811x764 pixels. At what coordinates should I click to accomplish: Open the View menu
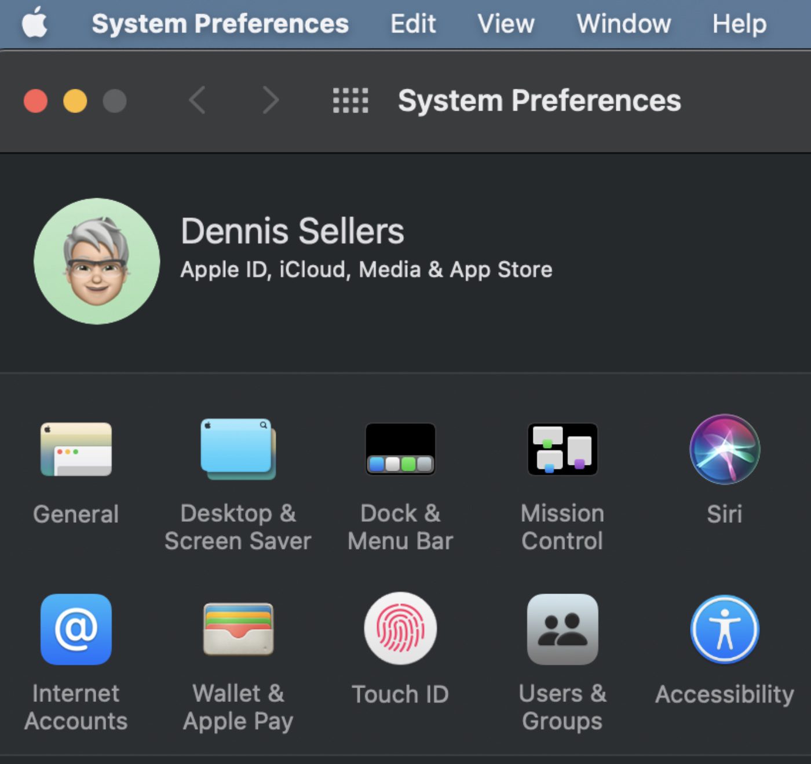coord(506,24)
